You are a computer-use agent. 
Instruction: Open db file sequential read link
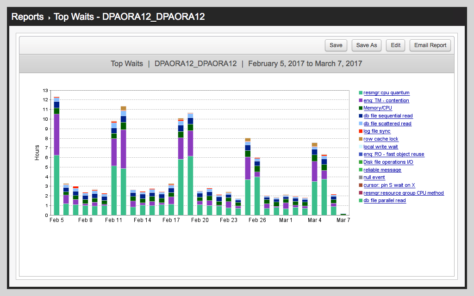pyautogui.click(x=388, y=116)
